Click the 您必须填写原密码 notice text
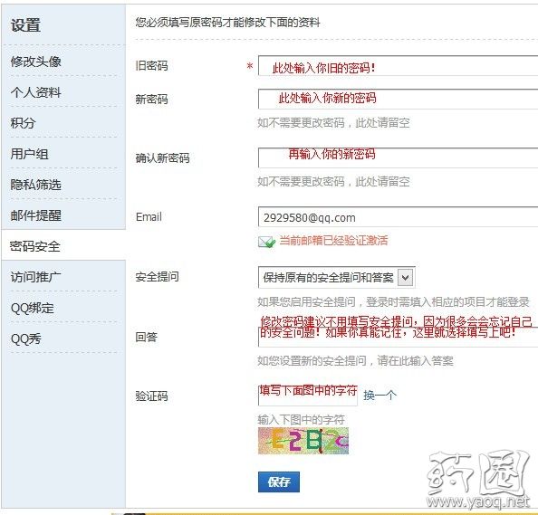This screenshot has width=538, height=515. [x=227, y=23]
